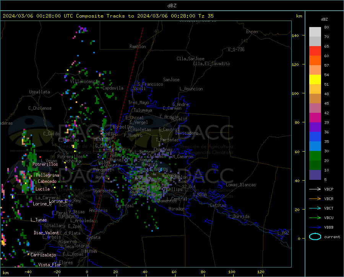Click the Tres_Mayo map label

138,102
